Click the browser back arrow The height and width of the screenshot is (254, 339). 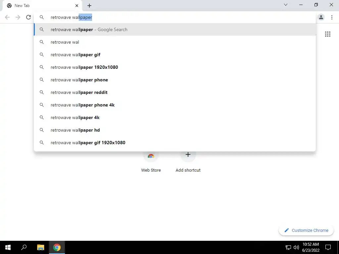pos(7,17)
